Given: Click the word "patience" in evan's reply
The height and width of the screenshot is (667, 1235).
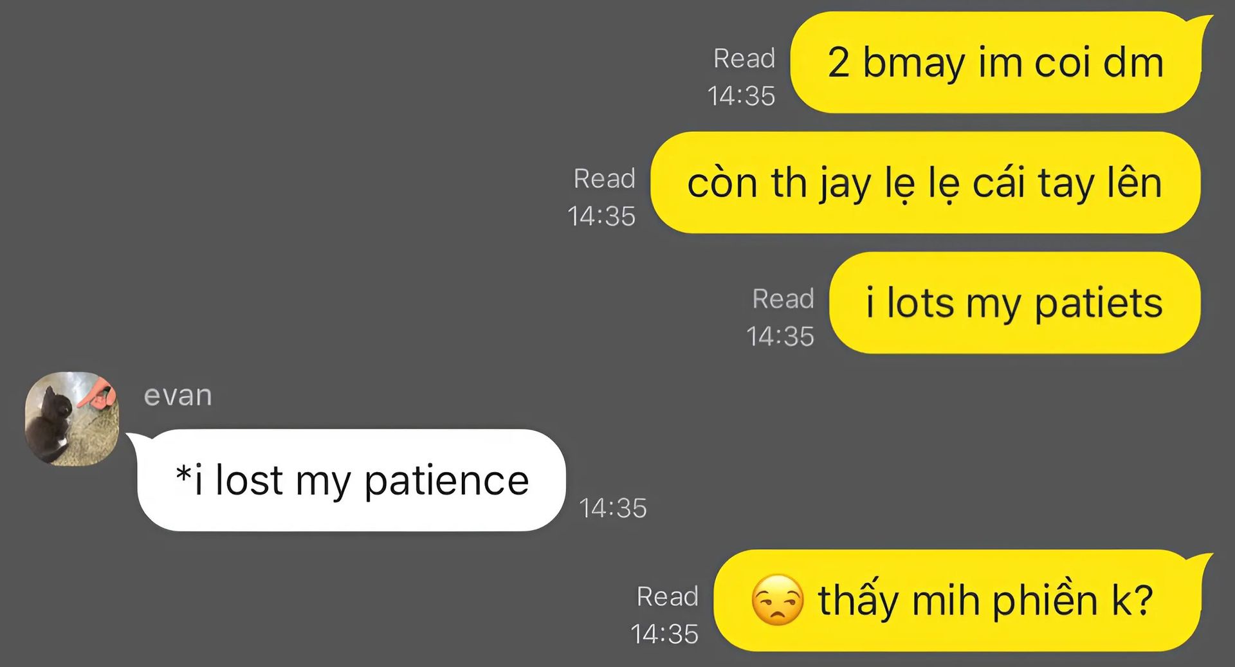Looking at the screenshot, I should 446,482.
